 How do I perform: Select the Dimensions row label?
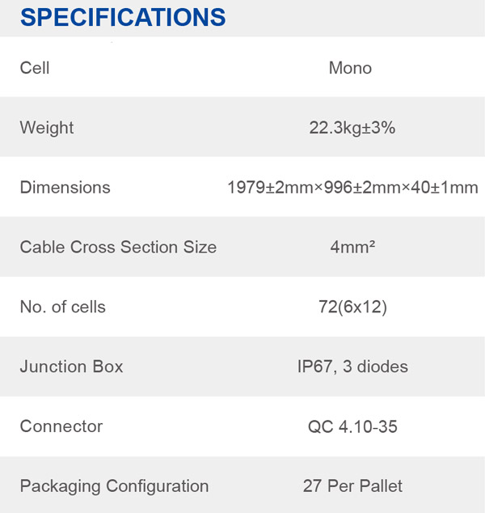(65, 188)
